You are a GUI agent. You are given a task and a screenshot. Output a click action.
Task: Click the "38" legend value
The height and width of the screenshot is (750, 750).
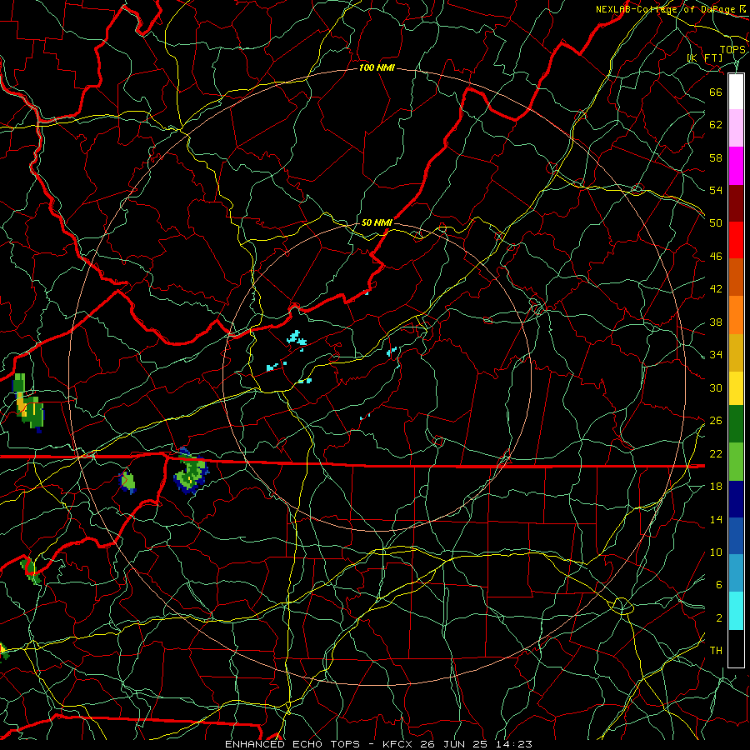(716, 322)
